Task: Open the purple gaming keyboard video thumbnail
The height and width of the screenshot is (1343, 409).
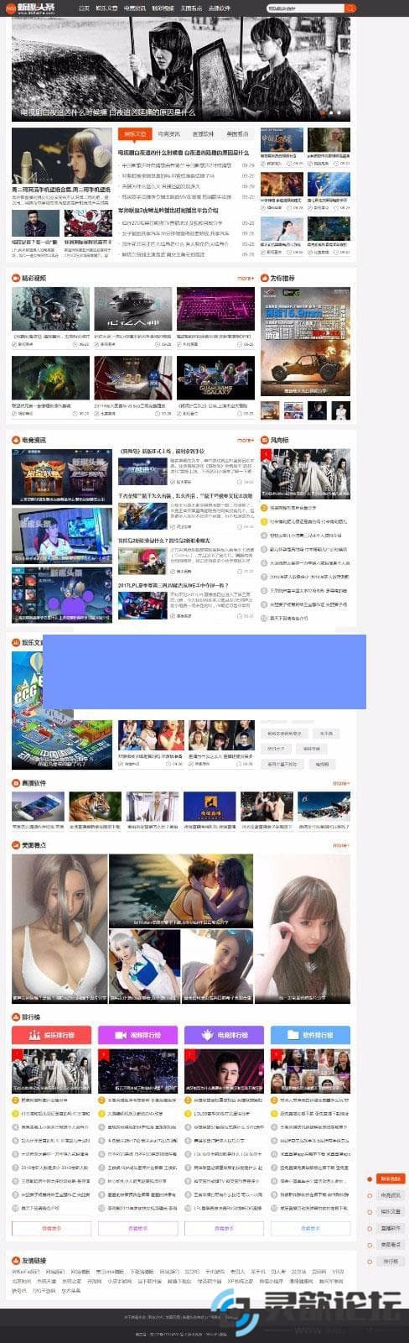Action: click(x=215, y=308)
